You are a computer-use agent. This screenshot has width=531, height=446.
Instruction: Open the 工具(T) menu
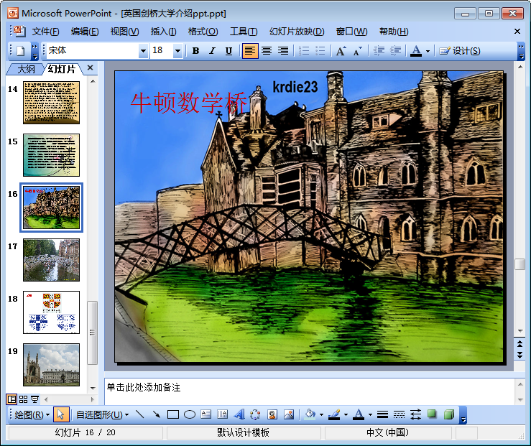tap(244, 32)
